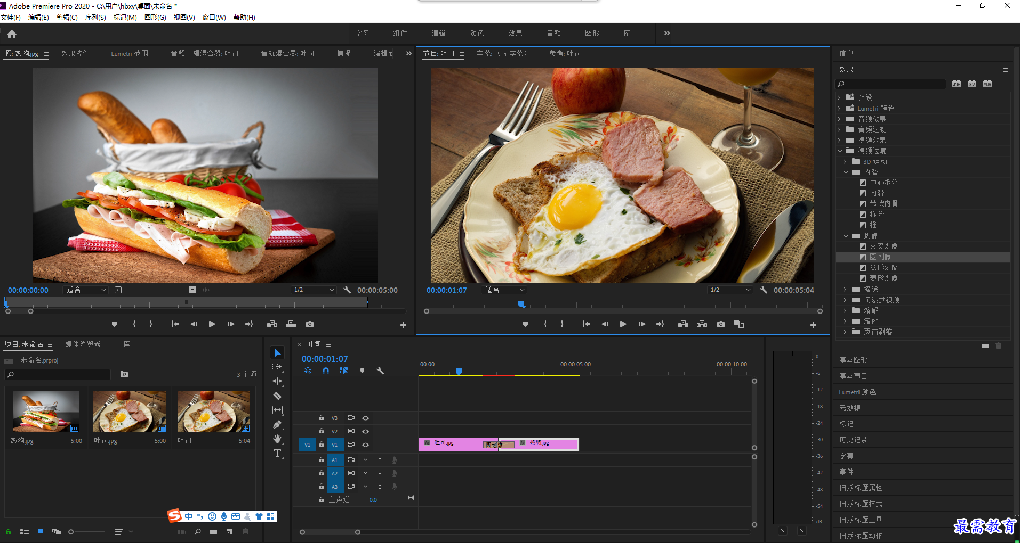Click Play in the Source monitor
The height and width of the screenshot is (543, 1020).
(212, 324)
